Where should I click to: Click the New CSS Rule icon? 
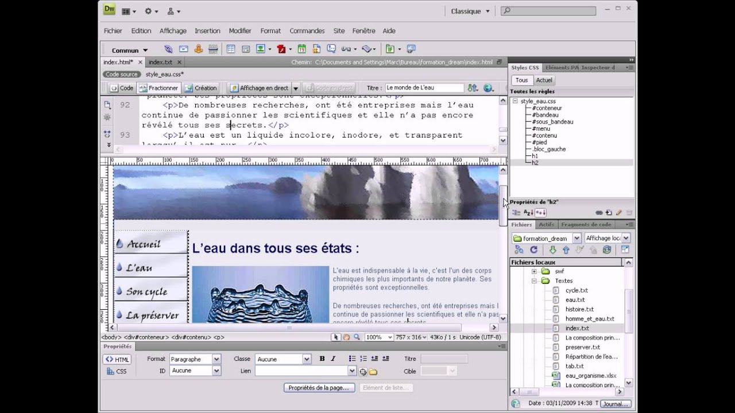point(609,213)
